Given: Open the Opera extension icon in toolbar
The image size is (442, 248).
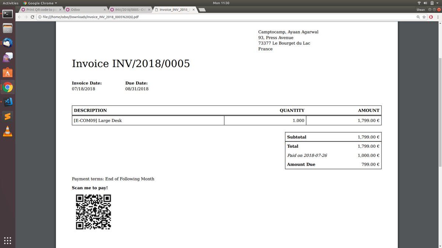Looking at the screenshot, I should [431, 17].
